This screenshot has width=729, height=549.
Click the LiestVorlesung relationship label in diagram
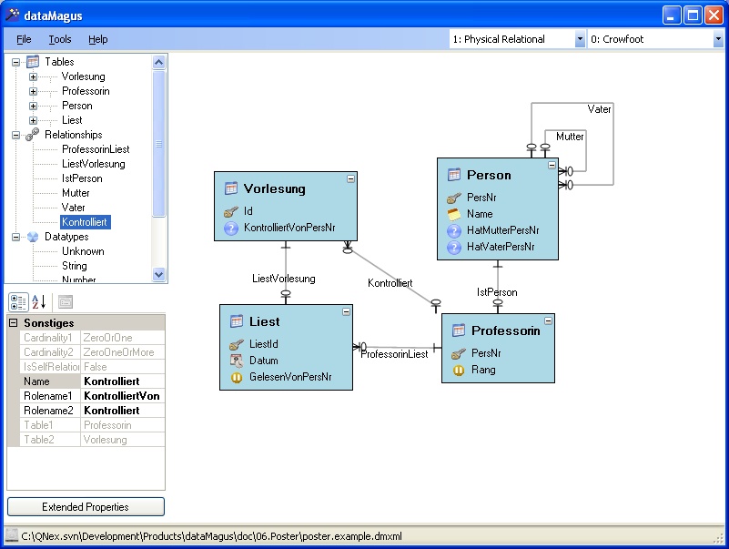point(284,279)
